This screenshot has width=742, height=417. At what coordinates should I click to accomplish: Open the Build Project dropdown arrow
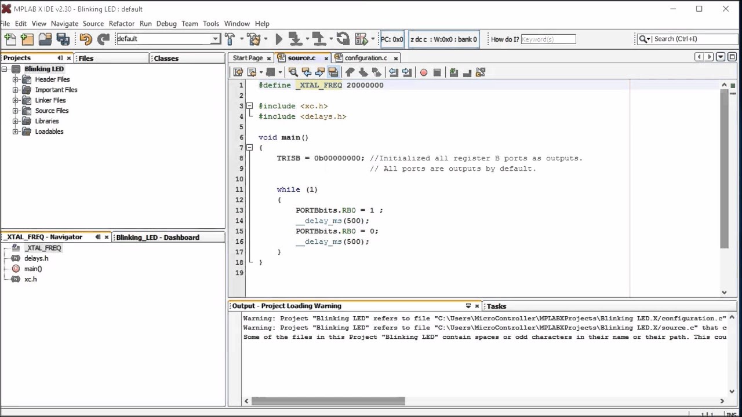click(241, 39)
